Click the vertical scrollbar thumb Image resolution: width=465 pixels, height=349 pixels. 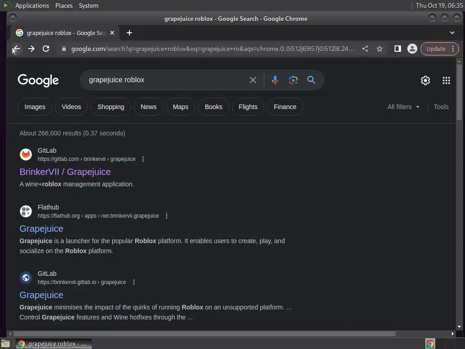pos(460,92)
